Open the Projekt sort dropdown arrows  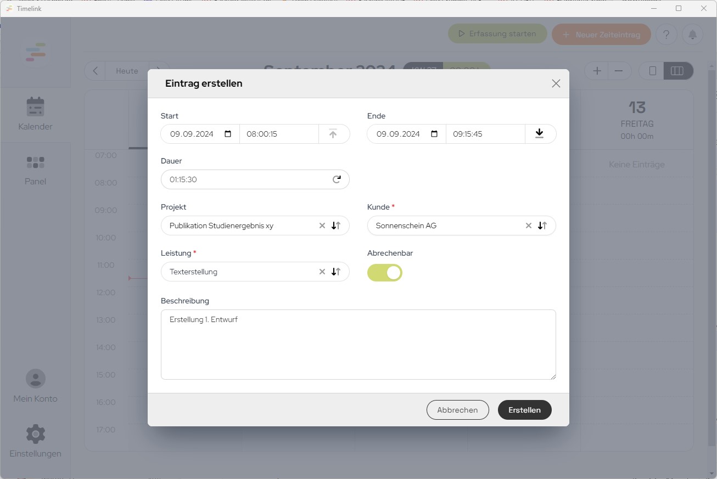336,226
